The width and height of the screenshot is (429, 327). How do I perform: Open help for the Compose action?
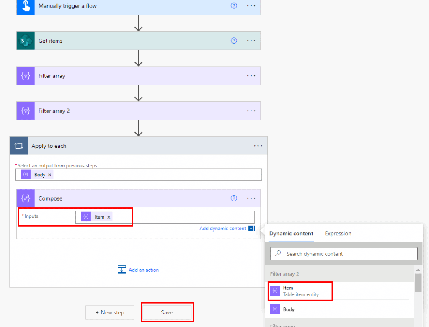234,198
